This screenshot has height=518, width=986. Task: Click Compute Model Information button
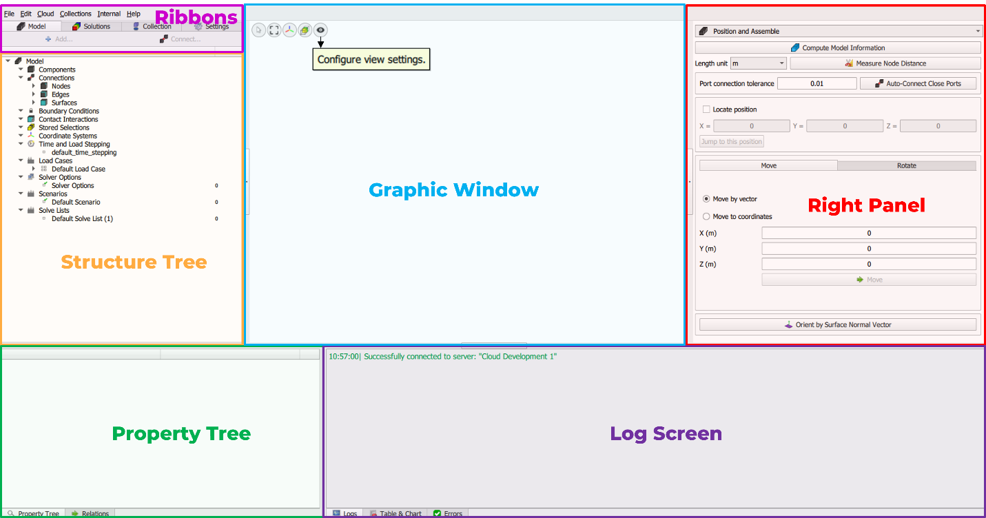[x=838, y=48]
